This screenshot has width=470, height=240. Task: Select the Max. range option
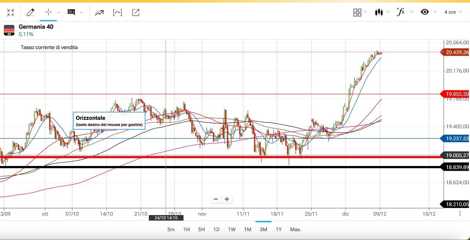point(296,229)
